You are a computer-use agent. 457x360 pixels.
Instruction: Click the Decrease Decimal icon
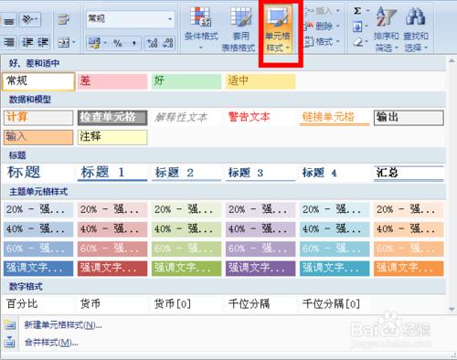pos(168,43)
